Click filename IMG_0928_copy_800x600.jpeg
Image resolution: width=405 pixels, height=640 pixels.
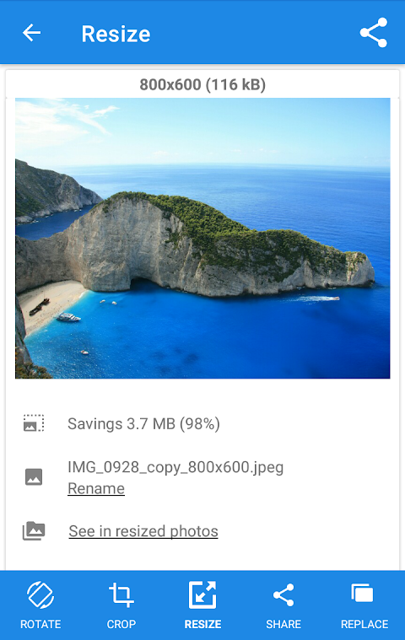(175, 467)
